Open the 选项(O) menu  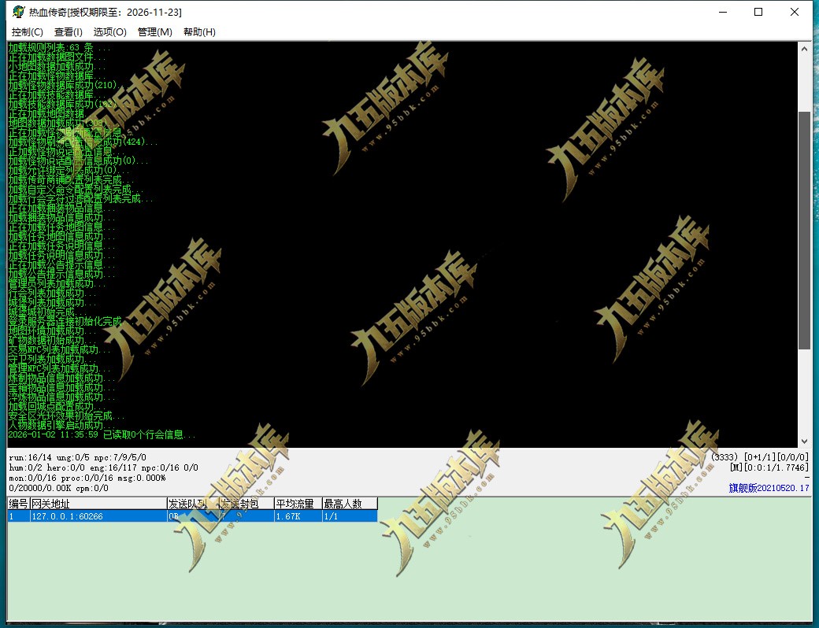click(109, 32)
